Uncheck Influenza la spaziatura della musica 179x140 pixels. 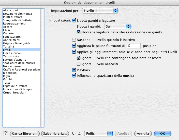pos(74,76)
